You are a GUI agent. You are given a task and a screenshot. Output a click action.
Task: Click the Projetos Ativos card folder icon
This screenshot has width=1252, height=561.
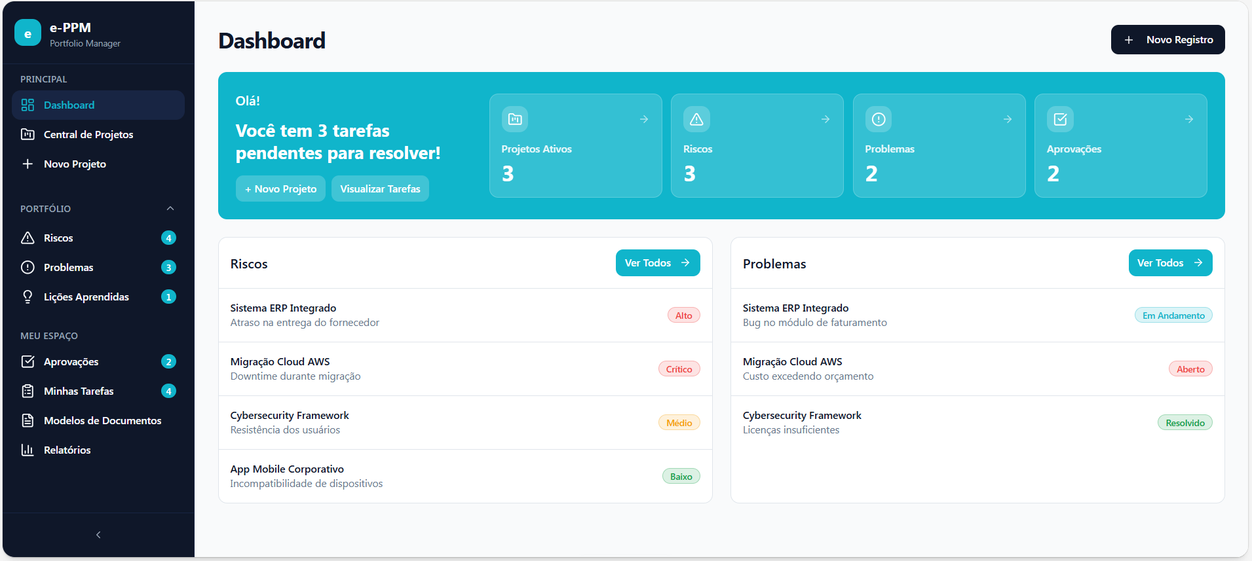pyautogui.click(x=515, y=119)
